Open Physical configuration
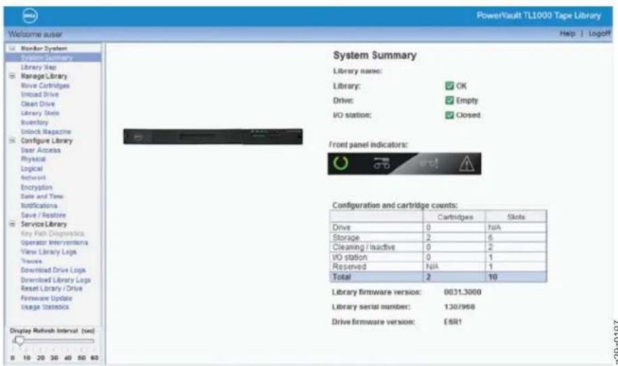This screenshot has height=366, width=618. point(33,159)
